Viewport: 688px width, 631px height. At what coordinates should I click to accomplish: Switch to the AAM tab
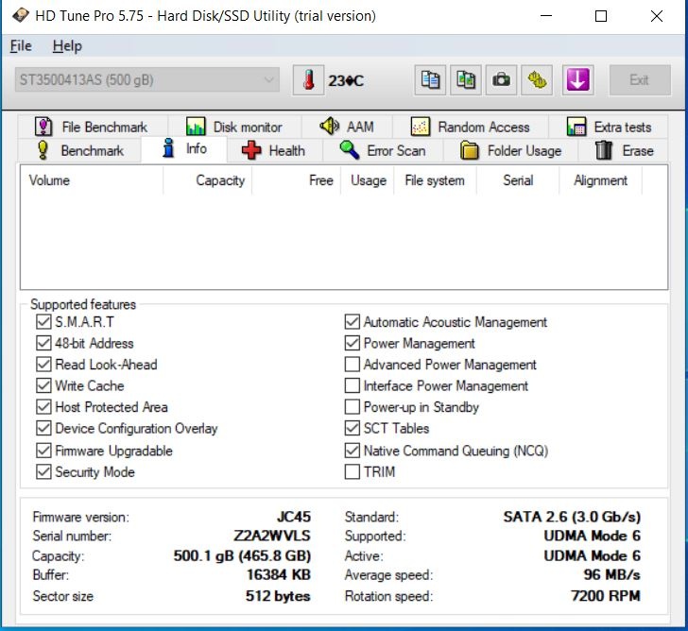point(347,127)
